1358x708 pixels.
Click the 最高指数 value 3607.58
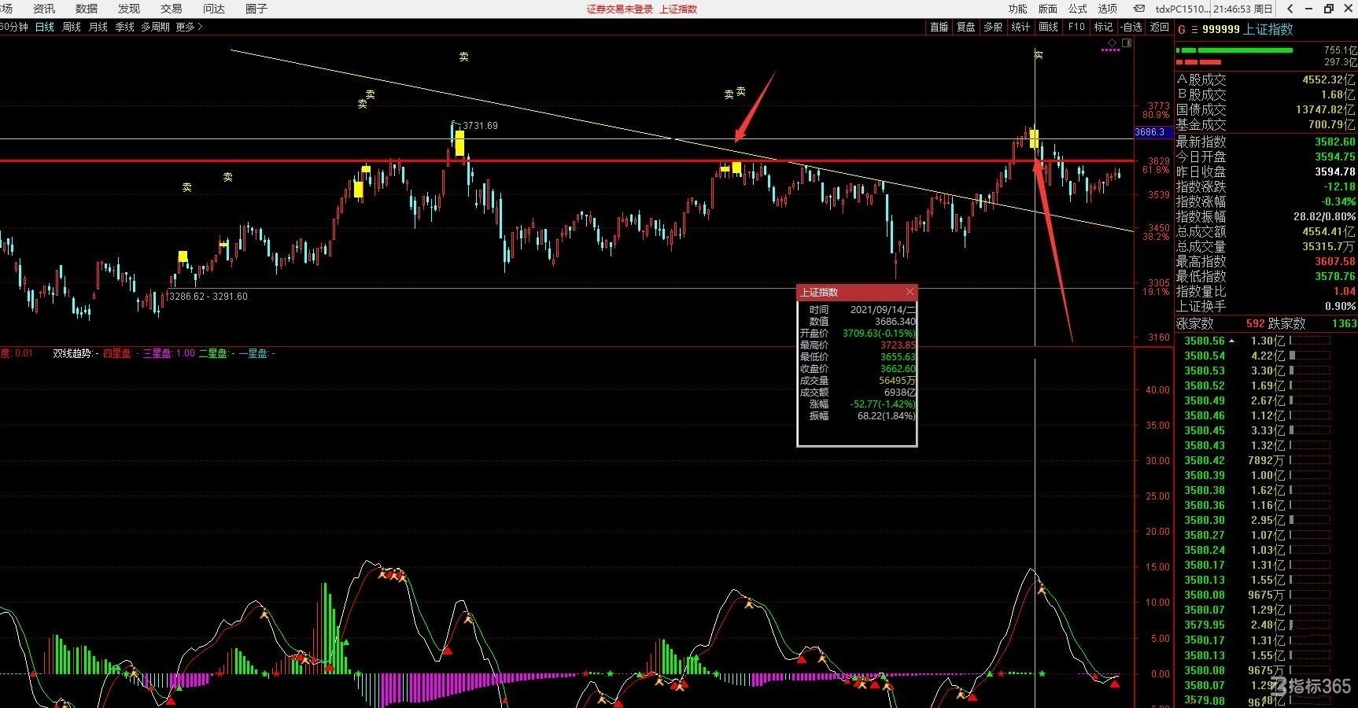(x=1335, y=261)
